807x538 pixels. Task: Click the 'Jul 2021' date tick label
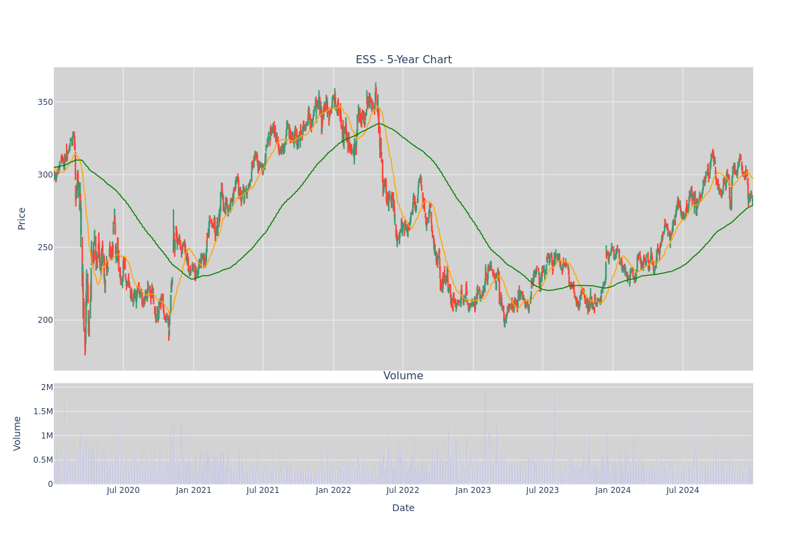coord(263,490)
